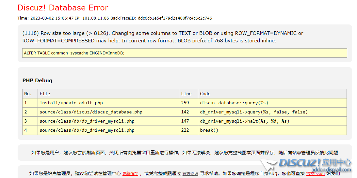Select the source/class/discuz/discuz_database.php cell
This screenshot has height=178, width=357.
[x=91, y=112]
